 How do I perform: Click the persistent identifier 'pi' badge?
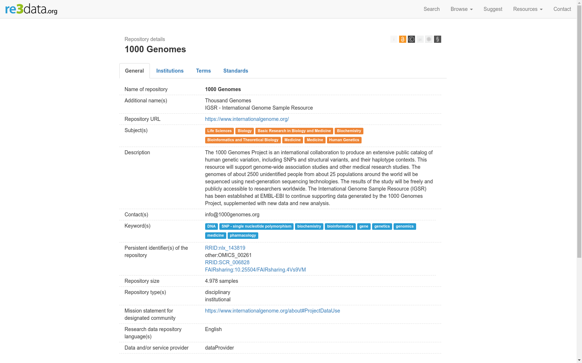(x=420, y=39)
